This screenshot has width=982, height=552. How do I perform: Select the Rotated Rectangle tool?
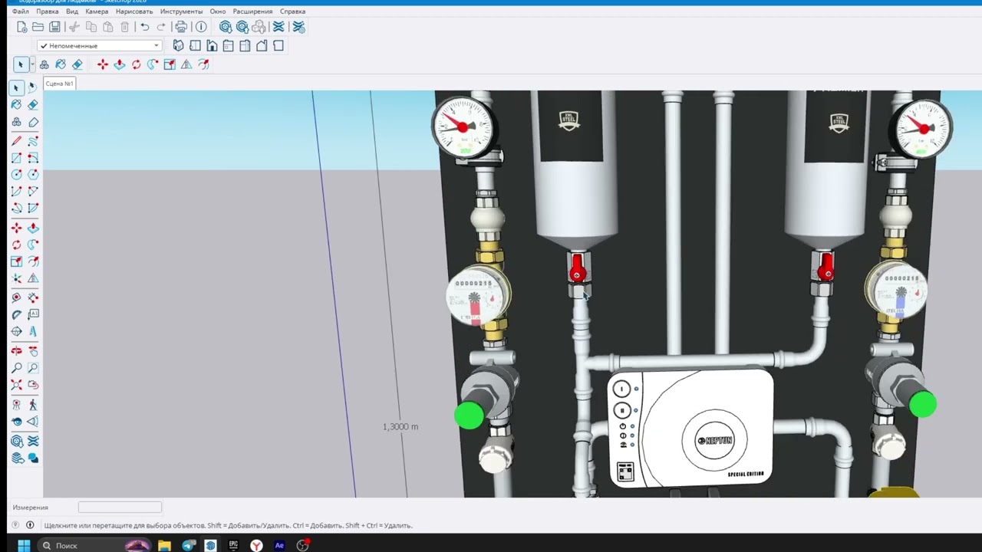pos(33,158)
